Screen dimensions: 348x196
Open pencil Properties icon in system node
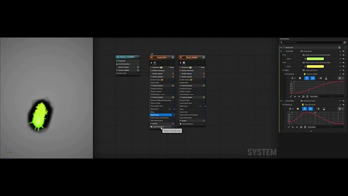117,61
